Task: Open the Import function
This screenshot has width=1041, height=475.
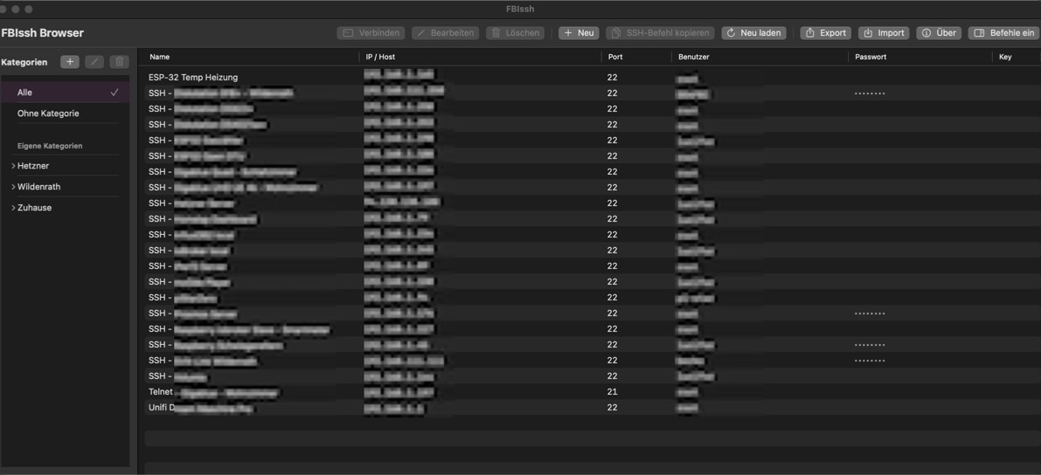Action: [884, 33]
